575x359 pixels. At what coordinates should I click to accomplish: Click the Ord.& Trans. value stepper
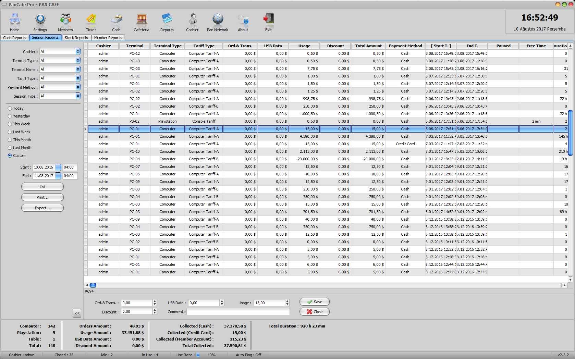coord(155,303)
